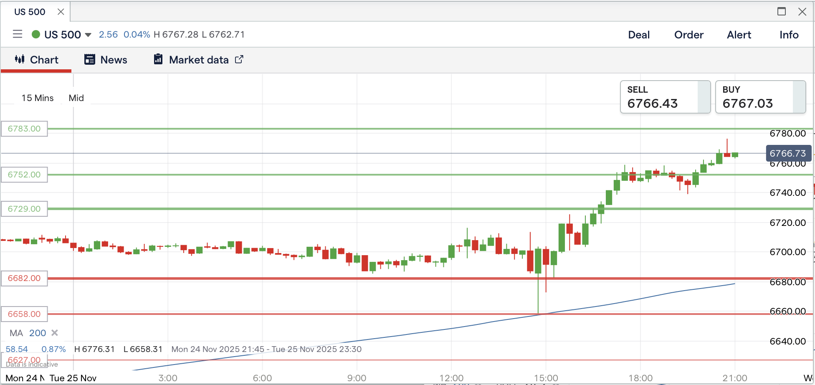815x385 pixels.
Task: Create an Alert for US 500
Action: [739, 35]
